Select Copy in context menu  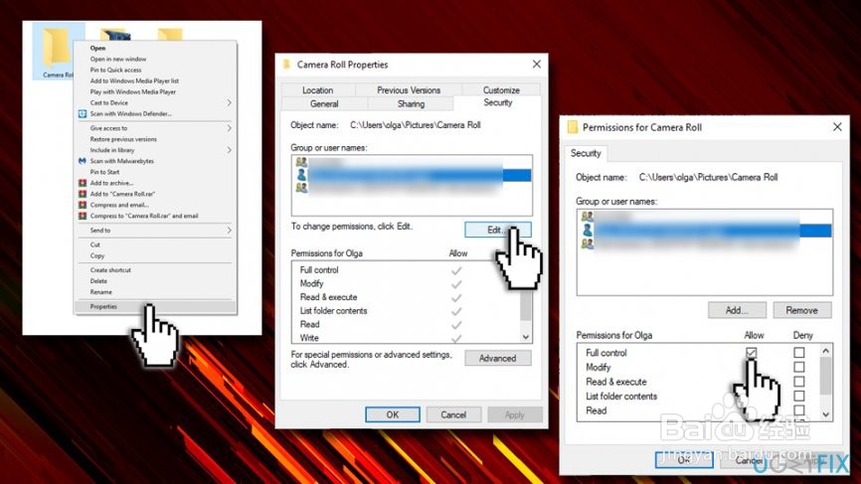(97, 255)
